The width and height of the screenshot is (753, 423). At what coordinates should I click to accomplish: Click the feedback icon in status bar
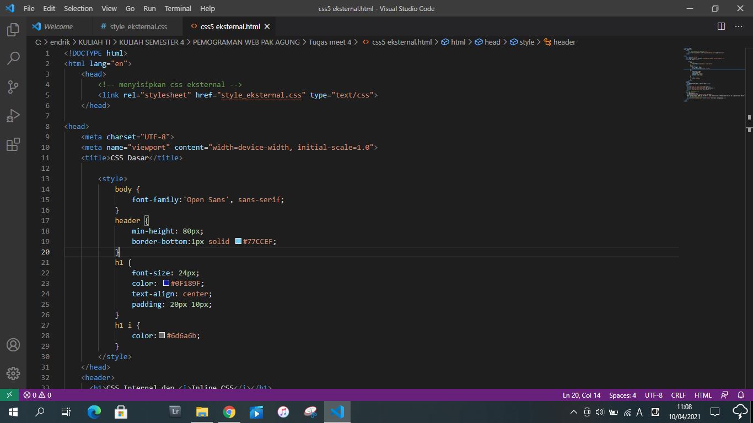coord(725,395)
